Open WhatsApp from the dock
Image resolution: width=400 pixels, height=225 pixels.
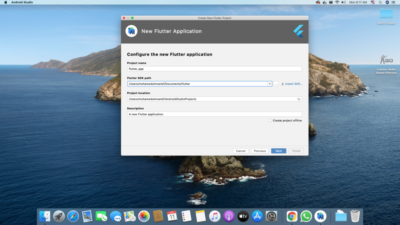coord(306,216)
